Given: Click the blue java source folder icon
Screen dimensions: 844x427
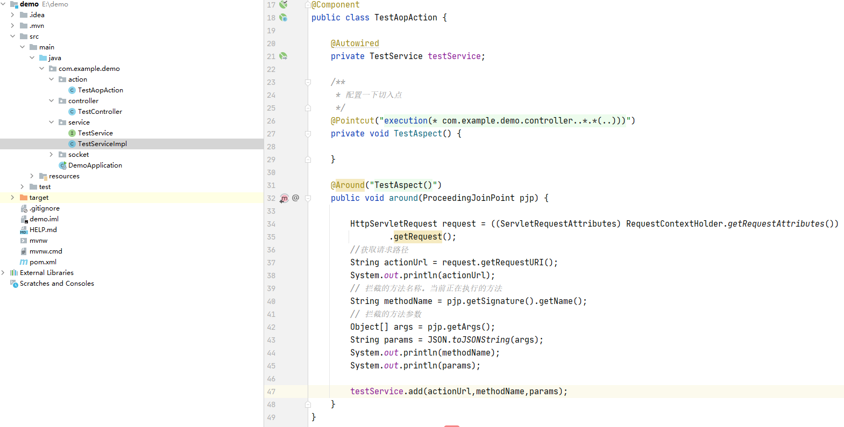Looking at the screenshot, I should pyautogui.click(x=43, y=58).
